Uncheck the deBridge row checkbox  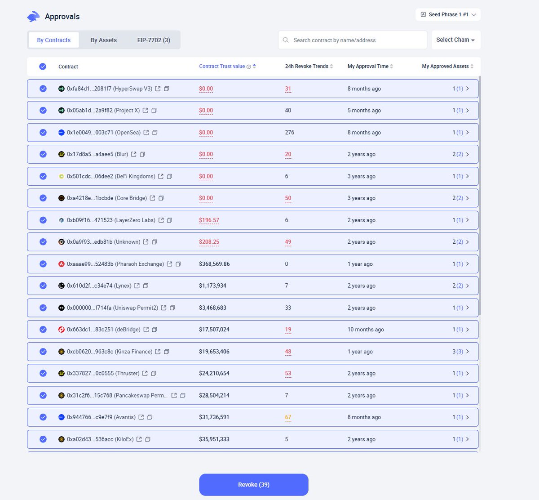coord(43,330)
